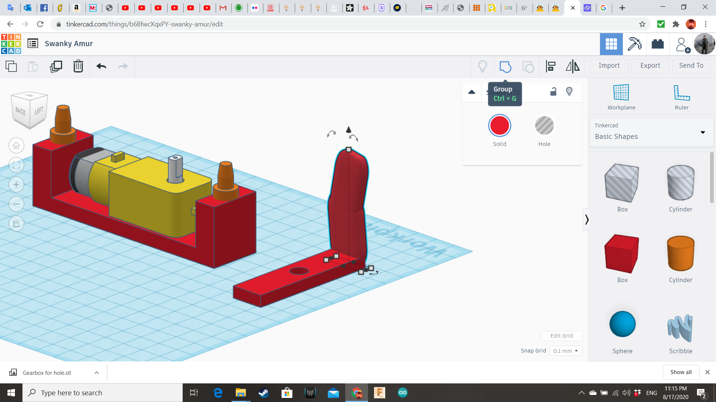Open Steam from taskbar

pyautogui.click(x=264, y=393)
